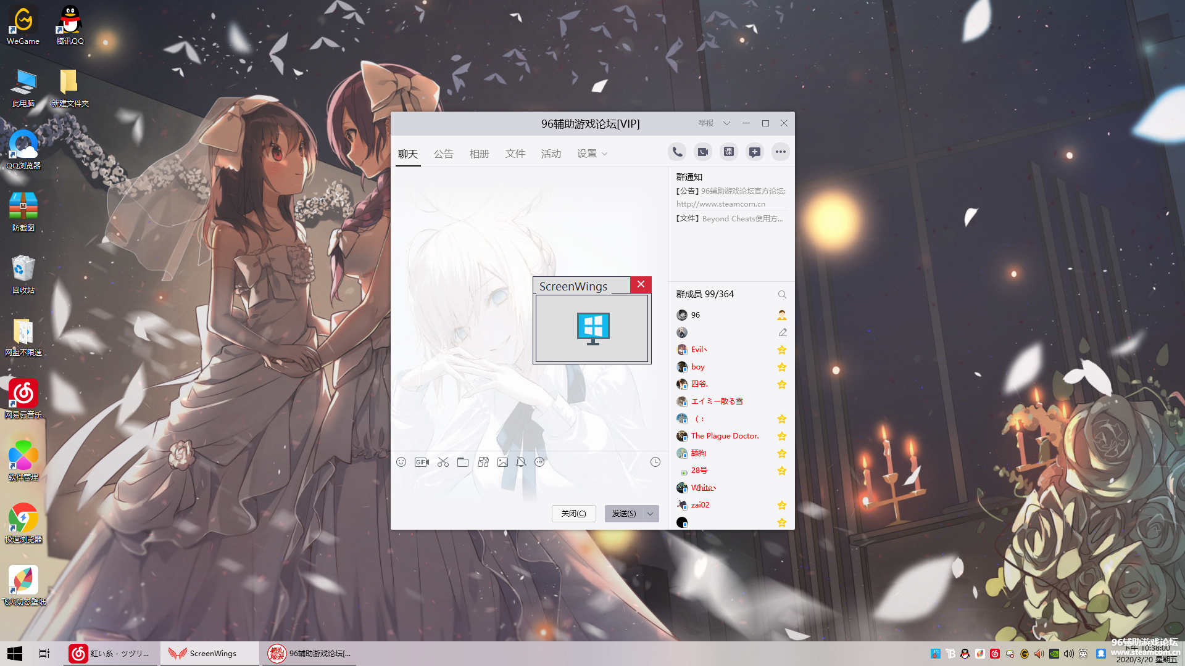Start group video call
The width and height of the screenshot is (1185, 666).
click(703, 152)
